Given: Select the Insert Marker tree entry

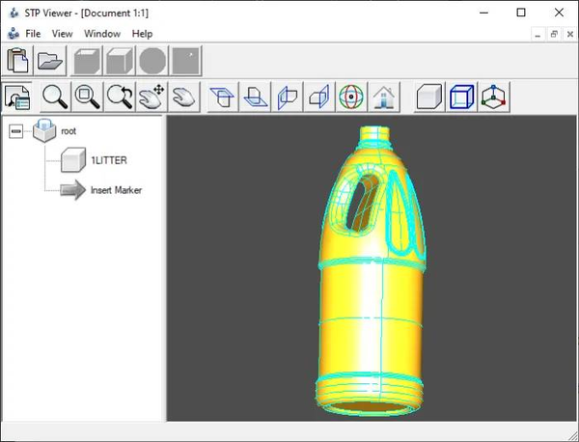Looking at the screenshot, I should [117, 190].
